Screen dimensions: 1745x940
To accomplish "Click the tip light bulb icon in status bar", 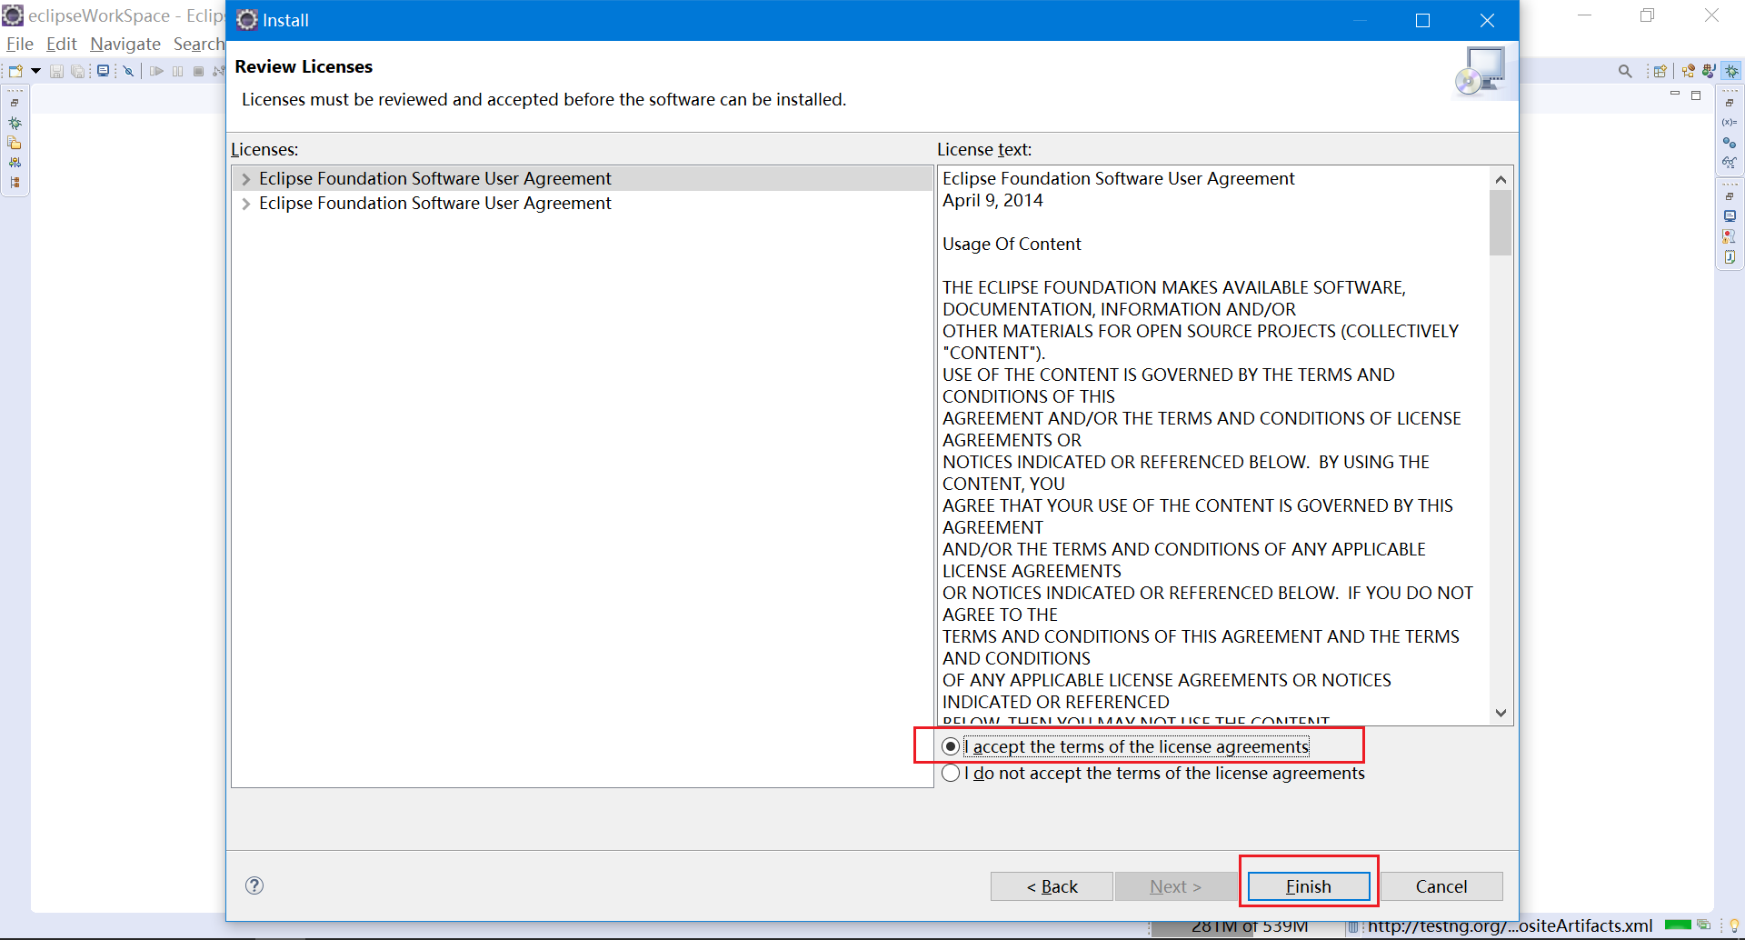I will [1734, 925].
